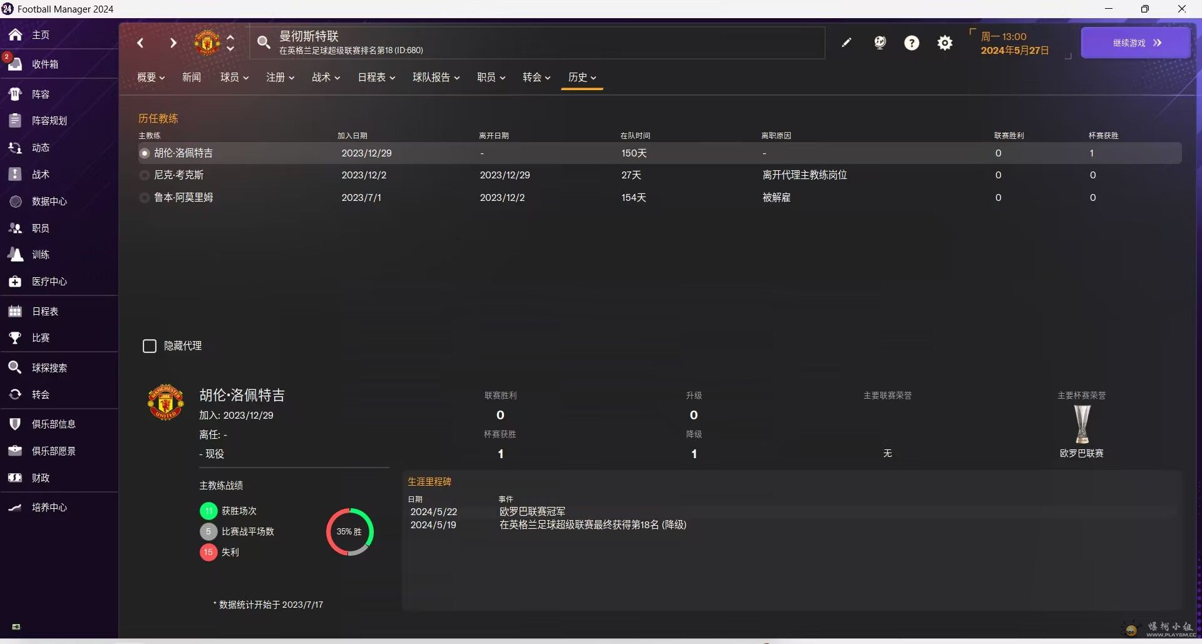The width and height of the screenshot is (1202, 644).
Task: Click the date 2024年5月27日 display
Action: 1015,50
